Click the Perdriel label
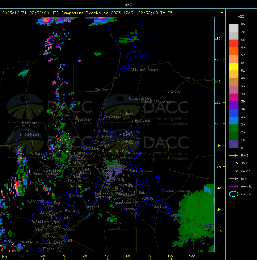The height and width of the screenshot is (260, 257). (75, 180)
